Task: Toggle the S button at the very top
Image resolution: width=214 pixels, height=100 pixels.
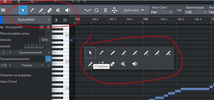Action: pyautogui.click(x=19, y=2)
